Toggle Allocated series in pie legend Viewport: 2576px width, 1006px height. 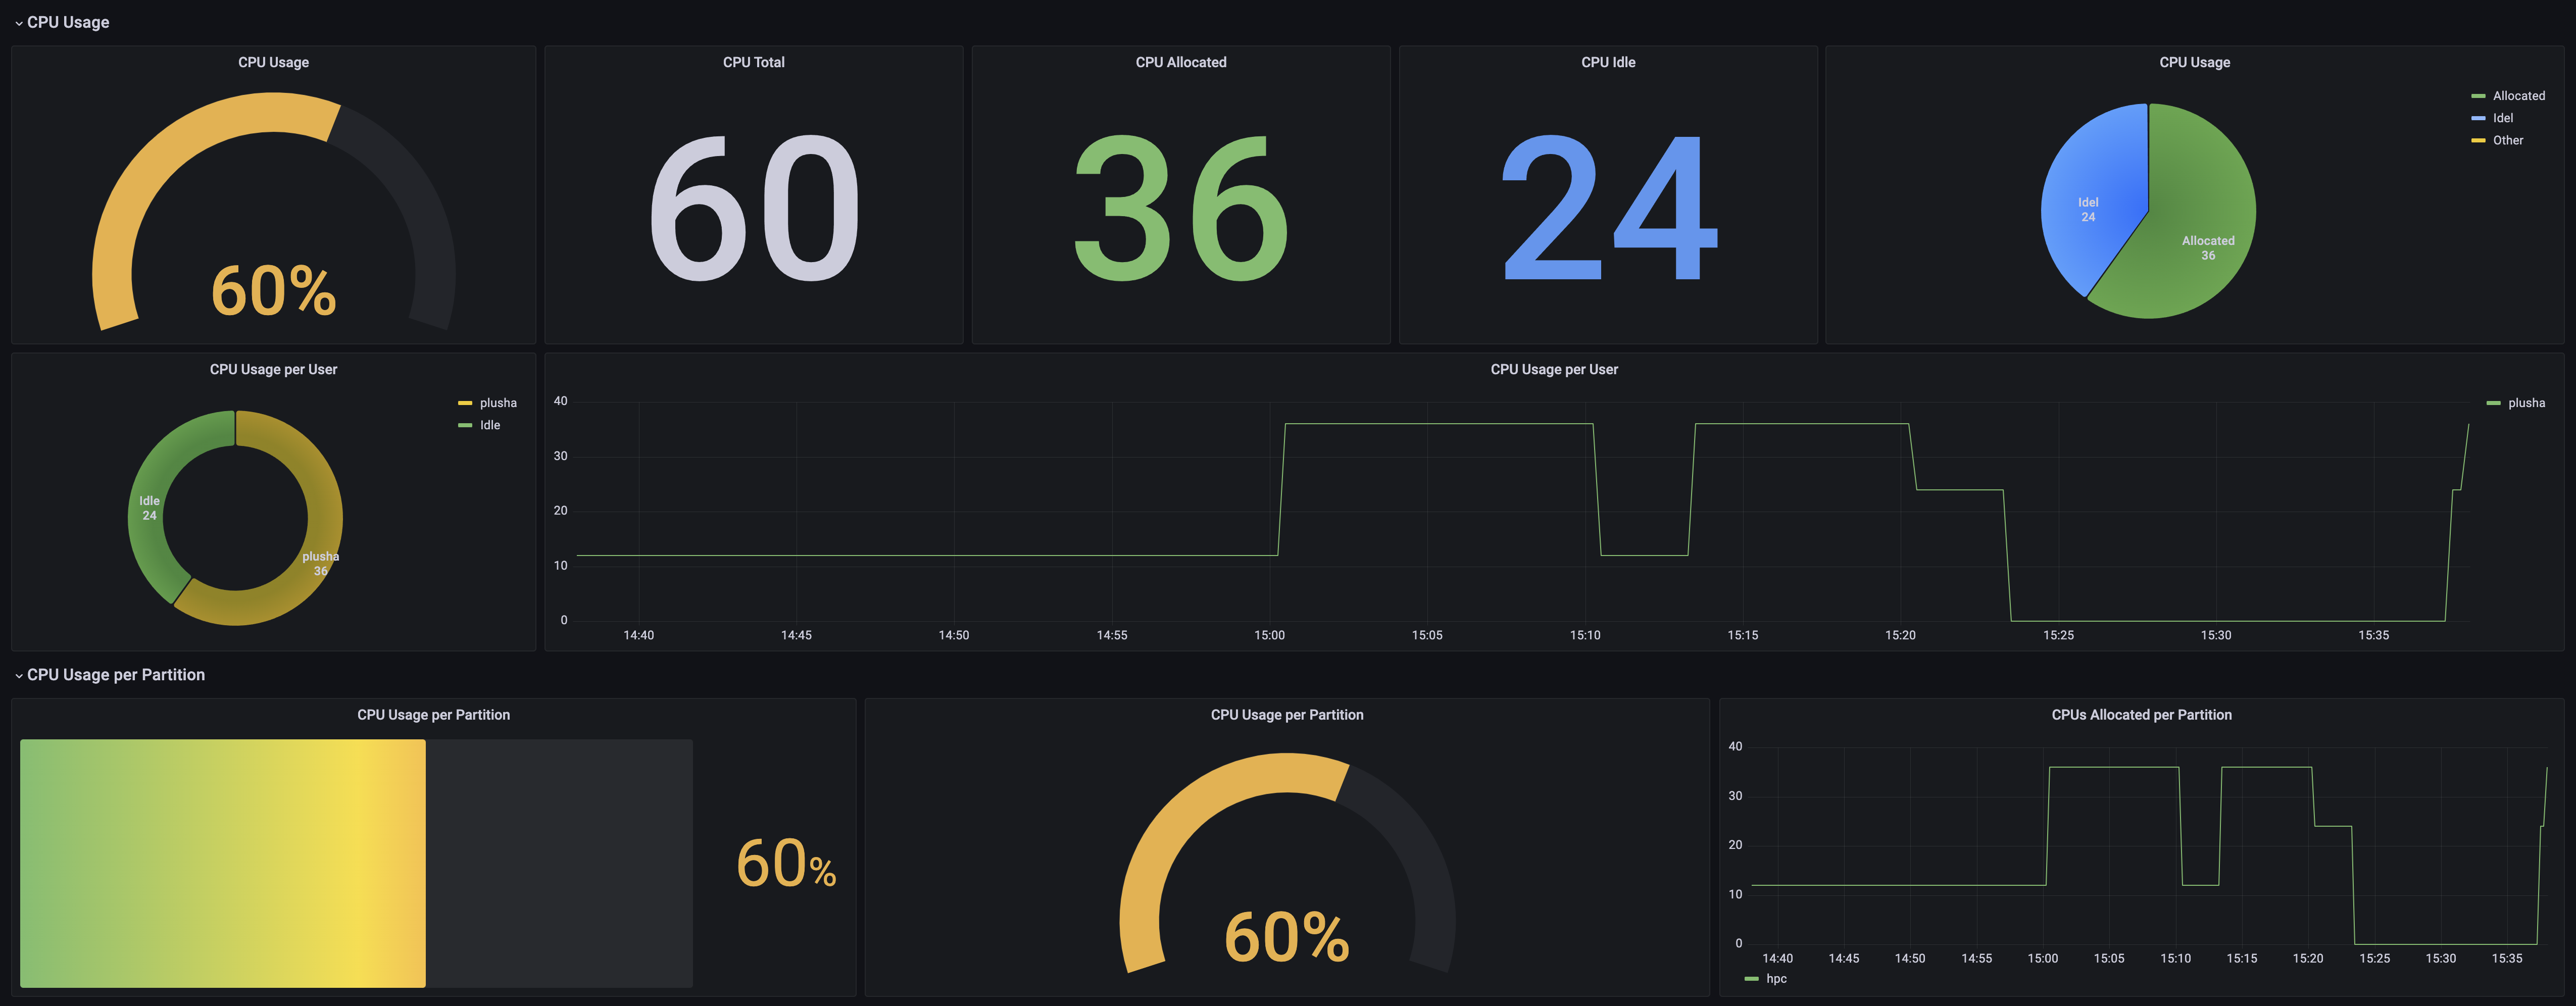2518,96
